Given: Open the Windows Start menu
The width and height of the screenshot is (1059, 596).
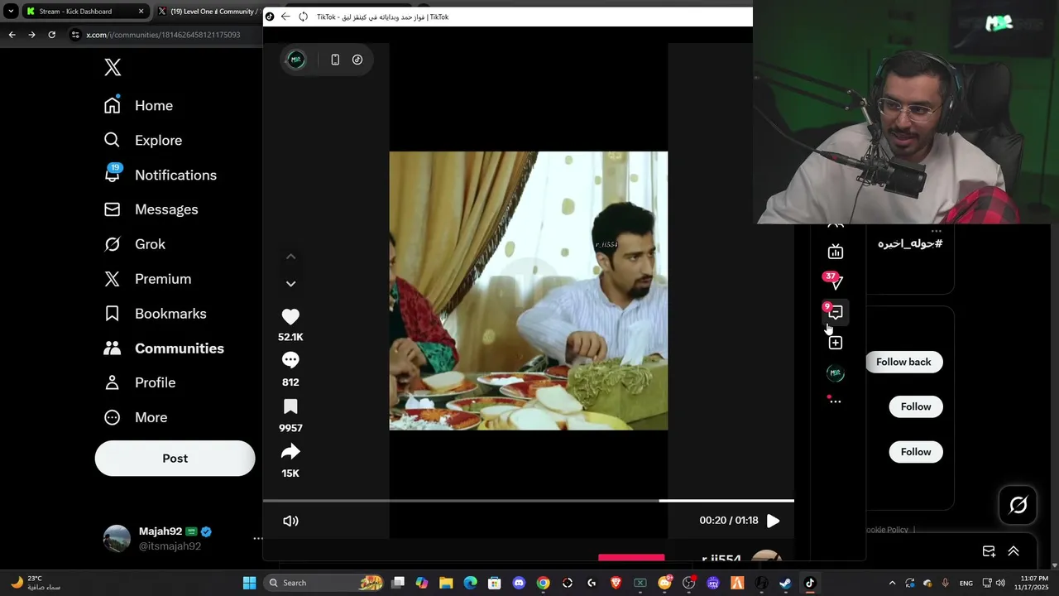Looking at the screenshot, I should [249, 583].
